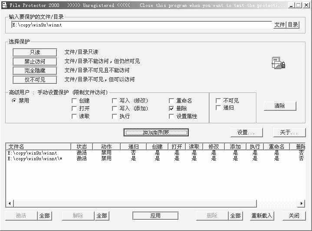Click the 状态 column header
This screenshot has height=231, width=312.
[82, 147]
